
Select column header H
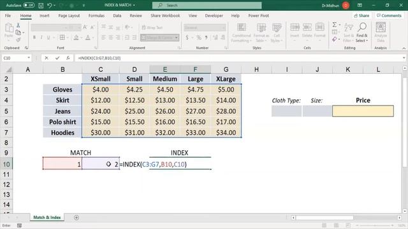[256, 69]
